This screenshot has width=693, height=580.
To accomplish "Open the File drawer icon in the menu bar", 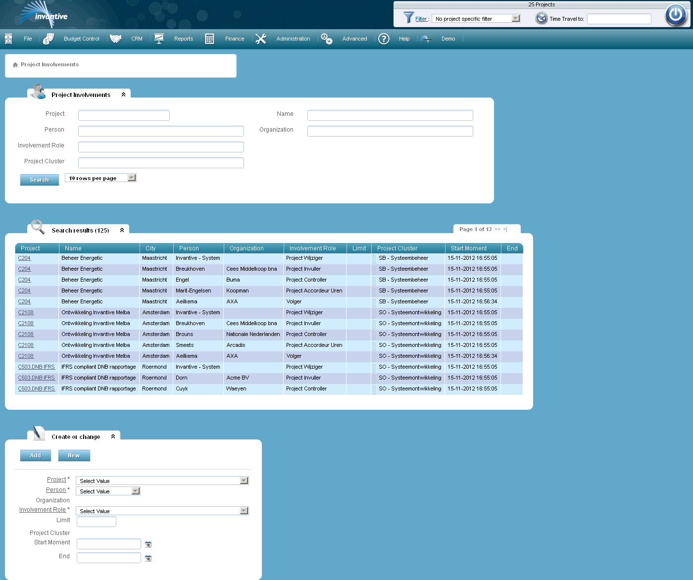I will [8, 38].
